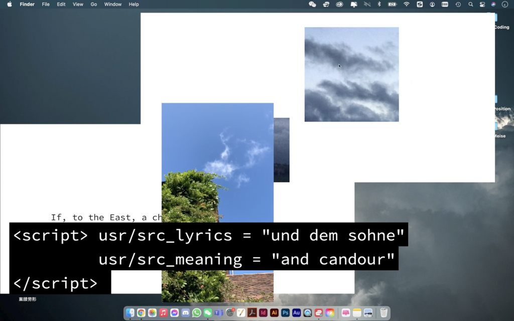Image resolution: width=514 pixels, height=321 pixels.
Task: Open the View menu
Action: click(x=78, y=4)
